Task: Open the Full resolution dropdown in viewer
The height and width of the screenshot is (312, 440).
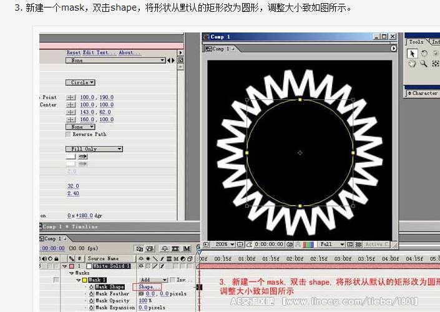Action: pyautogui.click(x=330, y=245)
